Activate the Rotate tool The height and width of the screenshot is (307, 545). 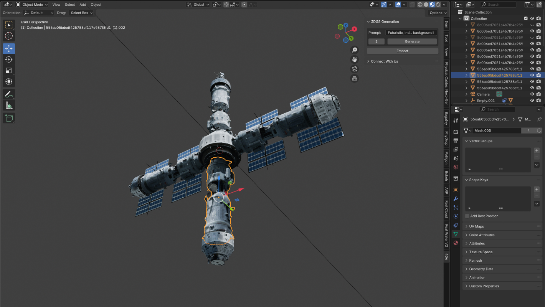(9, 59)
